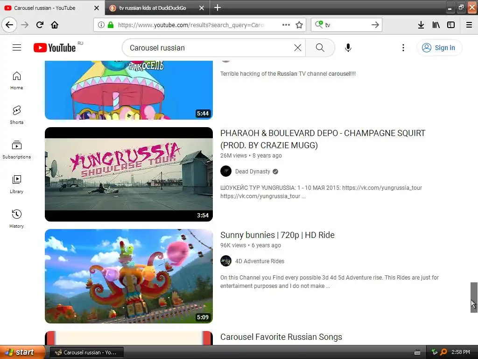Open Library in sidebar
478x359 pixels.
pyautogui.click(x=16, y=184)
